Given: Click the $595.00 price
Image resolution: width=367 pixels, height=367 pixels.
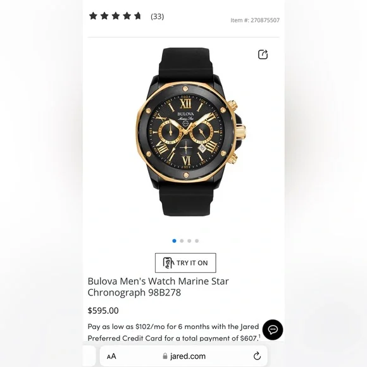Looking at the screenshot, I should tap(103, 311).
